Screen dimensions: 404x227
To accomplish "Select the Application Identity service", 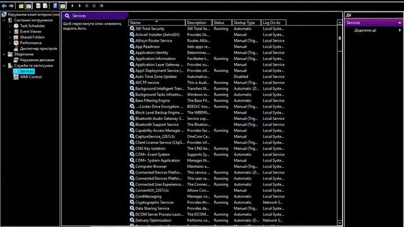I will pyautogui.click(x=207, y=52).
